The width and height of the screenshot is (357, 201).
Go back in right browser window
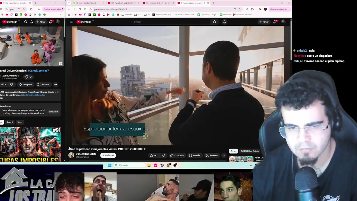69,9
